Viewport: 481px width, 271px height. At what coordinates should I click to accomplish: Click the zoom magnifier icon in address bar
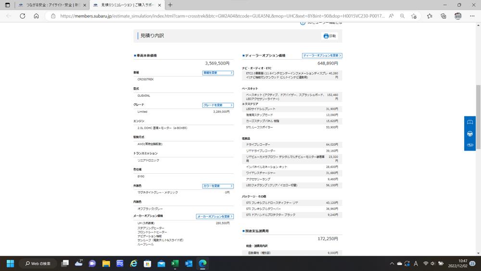coord(402,16)
